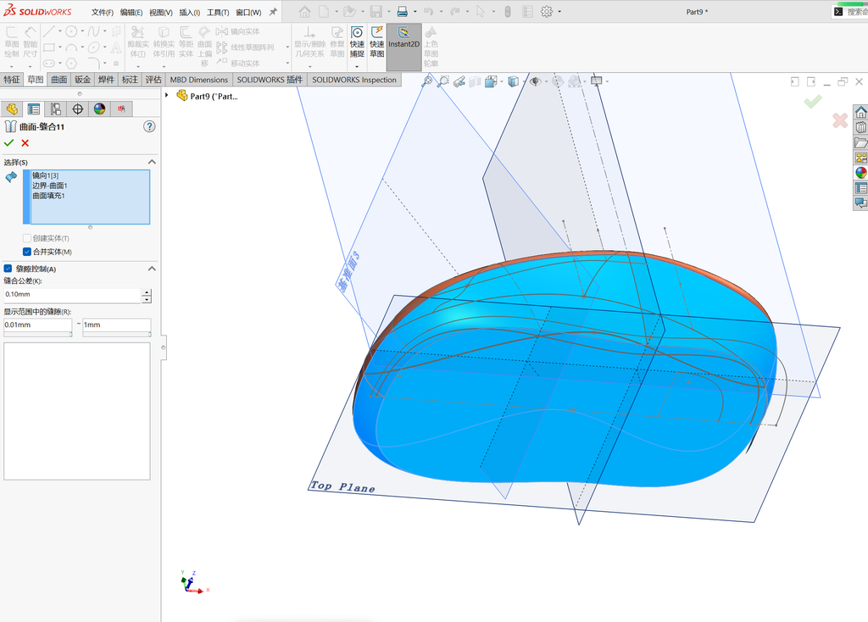Collapse the 缝隙控制(A) section chevron

pyautogui.click(x=152, y=269)
